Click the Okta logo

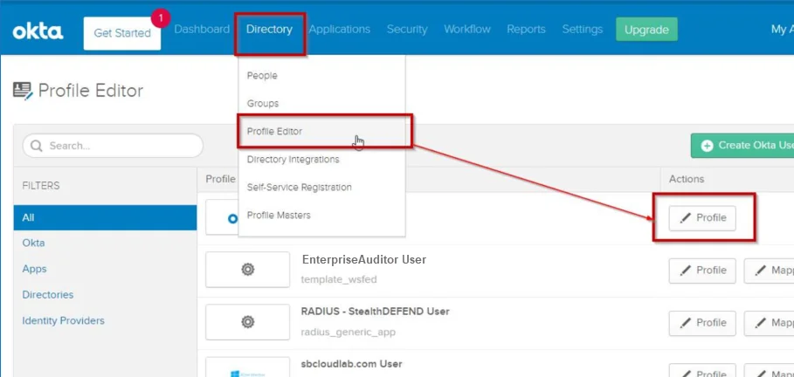tap(38, 32)
